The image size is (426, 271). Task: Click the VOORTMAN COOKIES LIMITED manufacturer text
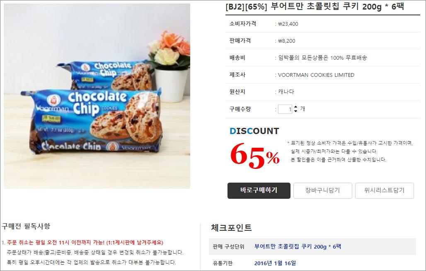(316, 75)
